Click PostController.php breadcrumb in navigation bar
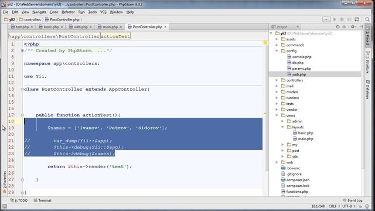The height and width of the screenshot is (211, 375). click(x=62, y=19)
